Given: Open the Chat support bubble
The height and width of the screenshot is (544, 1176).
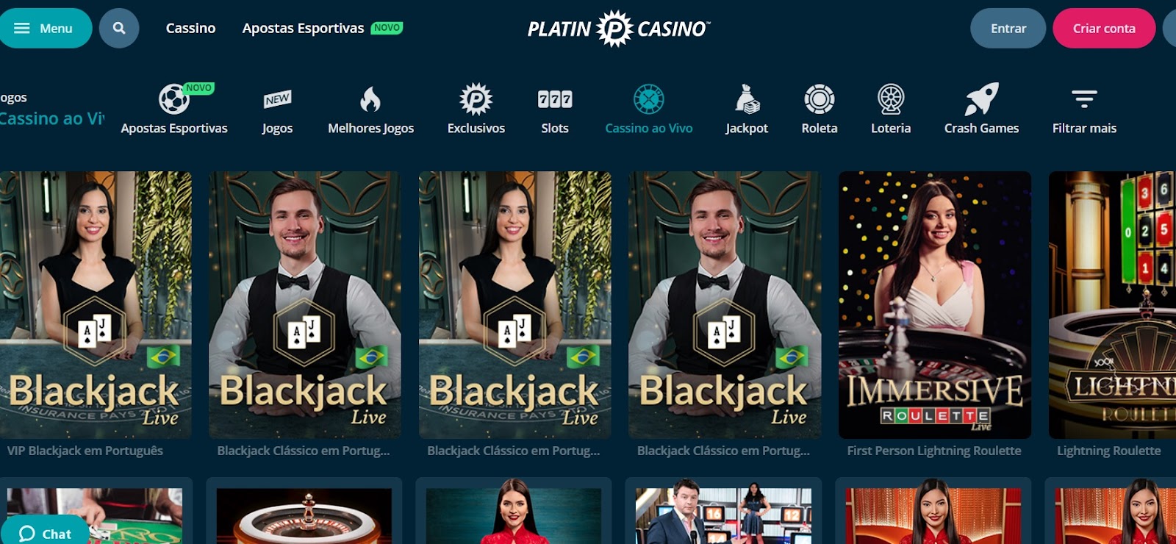Looking at the screenshot, I should tap(45, 532).
